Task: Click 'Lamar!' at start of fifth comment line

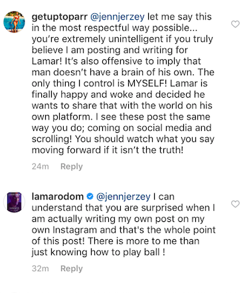Action: [x=47, y=61]
